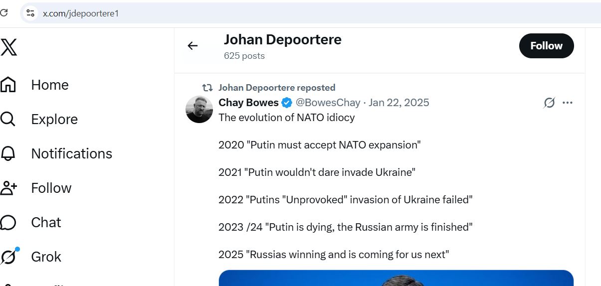Image resolution: width=601 pixels, height=286 pixels.
Task: Click the back arrow beside profile name
Action: tap(193, 46)
